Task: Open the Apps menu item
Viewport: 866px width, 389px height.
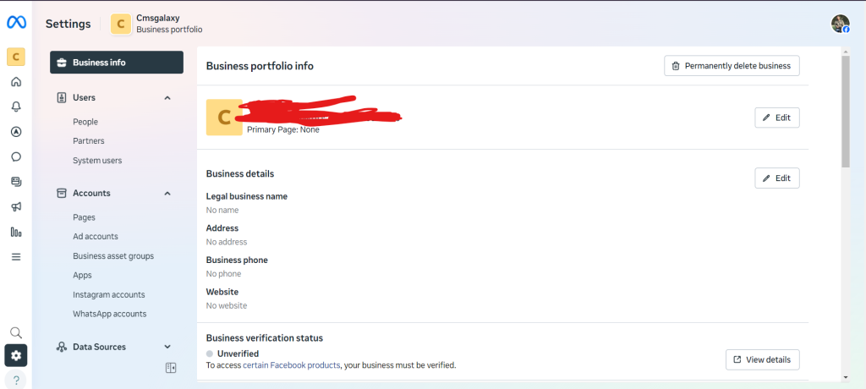Action: click(x=82, y=275)
